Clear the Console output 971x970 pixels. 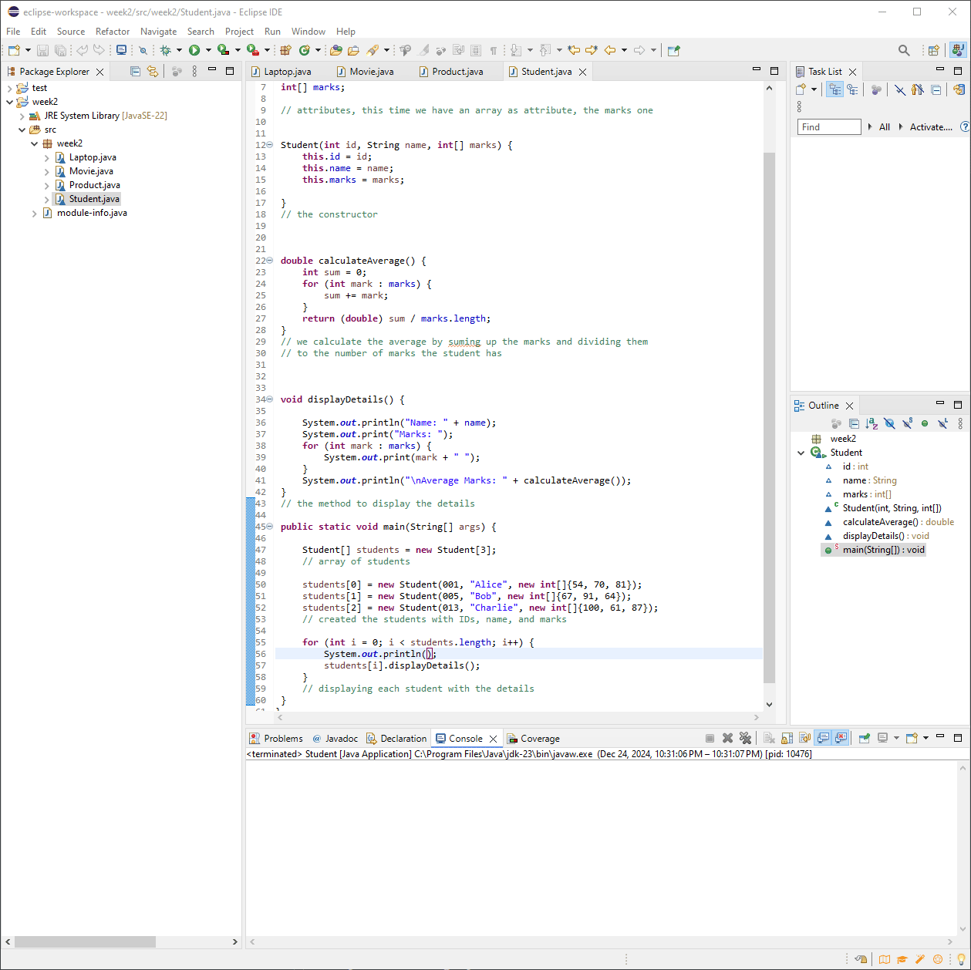click(x=769, y=738)
